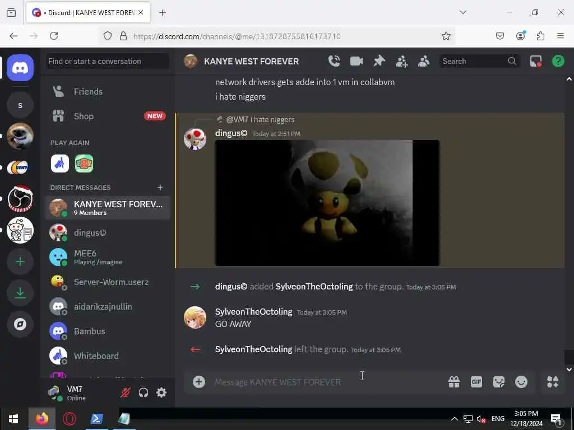This screenshot has width=574, height=430.
Task: Open aidarikzajnullin conversation
Action: tap(107, 306)
